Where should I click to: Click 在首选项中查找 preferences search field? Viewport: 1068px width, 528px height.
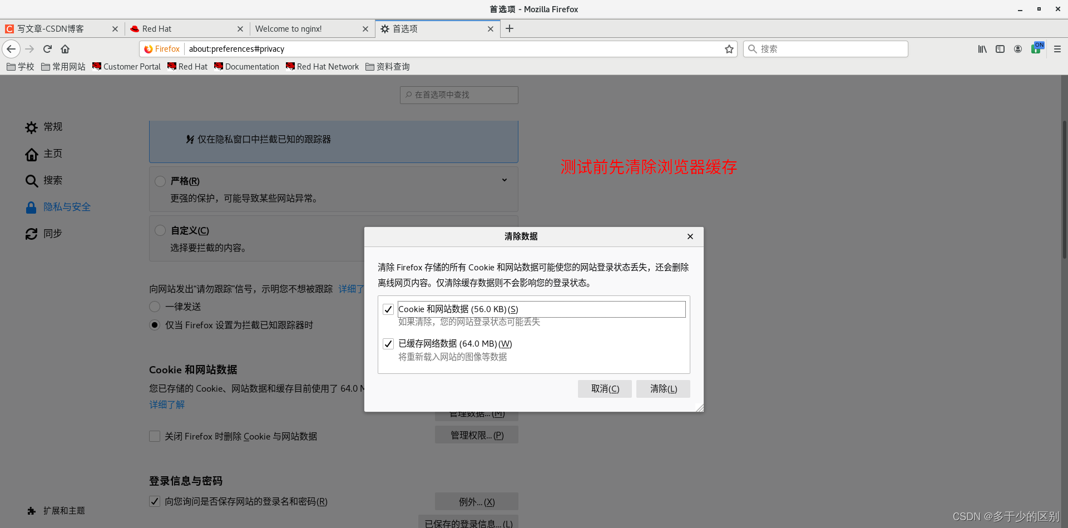click(459, 95)
